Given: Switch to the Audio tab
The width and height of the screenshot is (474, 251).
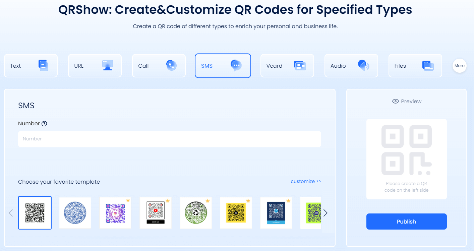Looking at the screenshot, I should click(351, 66).
